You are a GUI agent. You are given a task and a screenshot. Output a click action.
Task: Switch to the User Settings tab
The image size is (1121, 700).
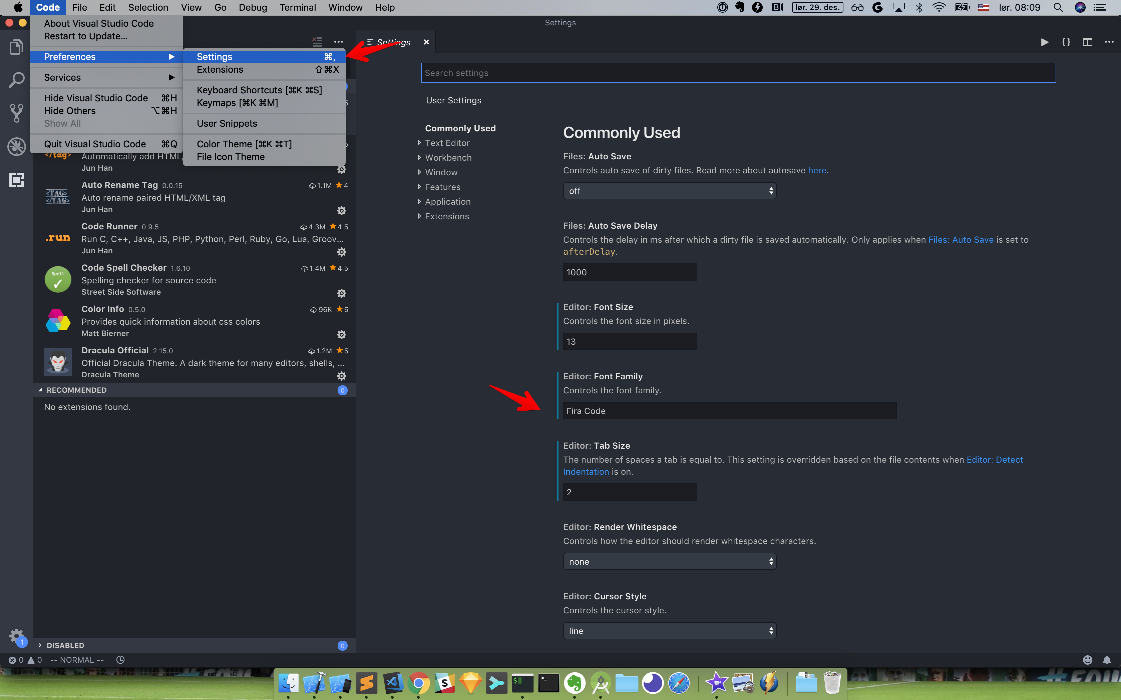point(453,100)
